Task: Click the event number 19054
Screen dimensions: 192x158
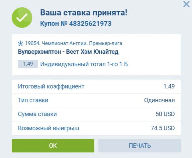Action: 32,43
